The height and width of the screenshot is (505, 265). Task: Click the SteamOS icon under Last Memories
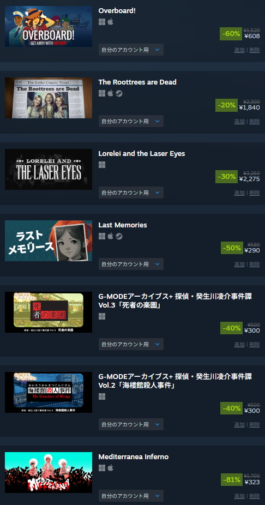coord(119,236)
